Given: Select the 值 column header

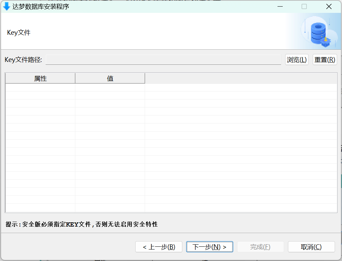Looking at the screenshot, I should click(110, 78).
